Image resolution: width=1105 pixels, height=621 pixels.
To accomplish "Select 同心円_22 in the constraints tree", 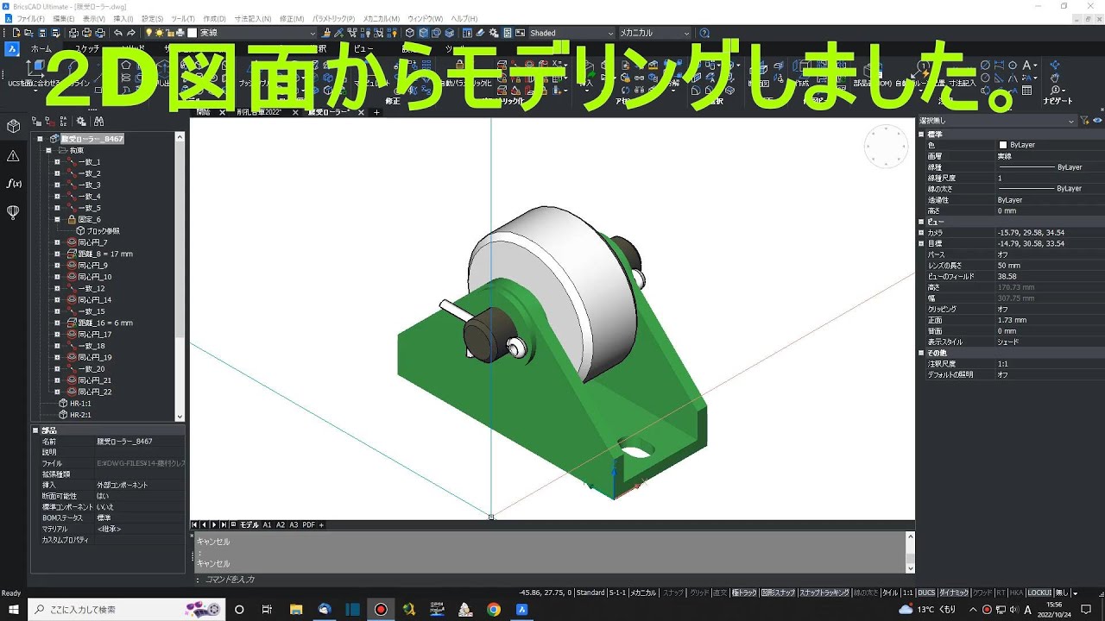I will (94, 392).
